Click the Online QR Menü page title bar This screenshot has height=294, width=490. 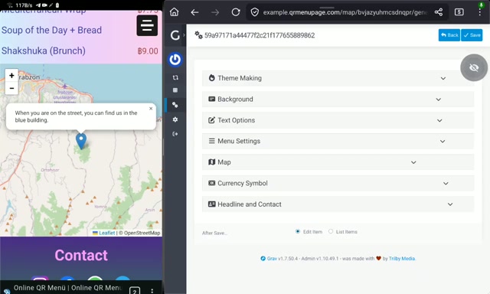click(x=67, y=288)
